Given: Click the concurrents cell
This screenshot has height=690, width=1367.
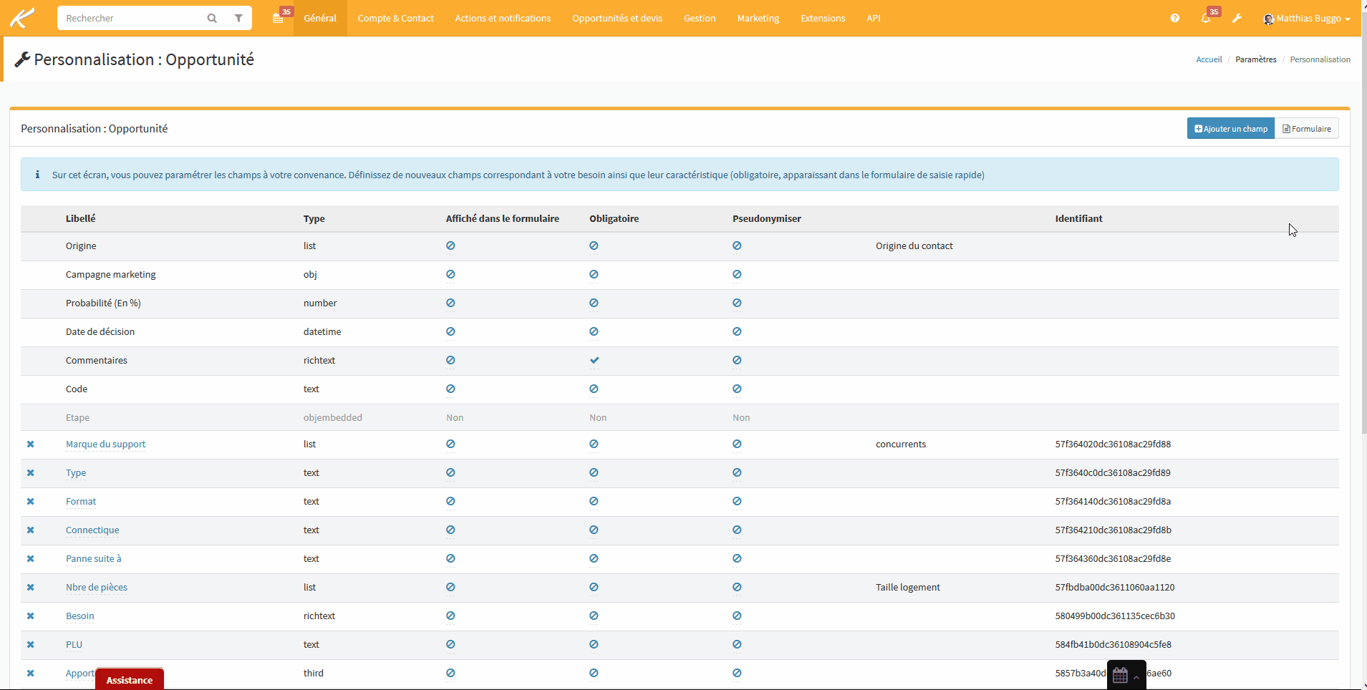Looking at the screenshot, I should 901,444.
